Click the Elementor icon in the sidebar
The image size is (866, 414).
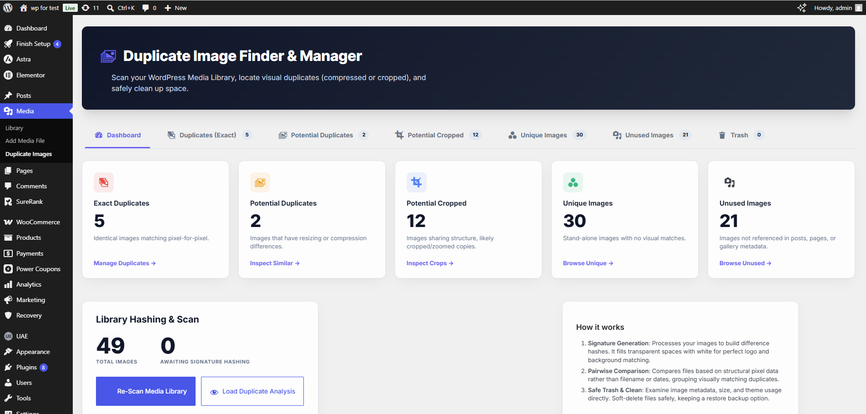(x=8, y=75)
